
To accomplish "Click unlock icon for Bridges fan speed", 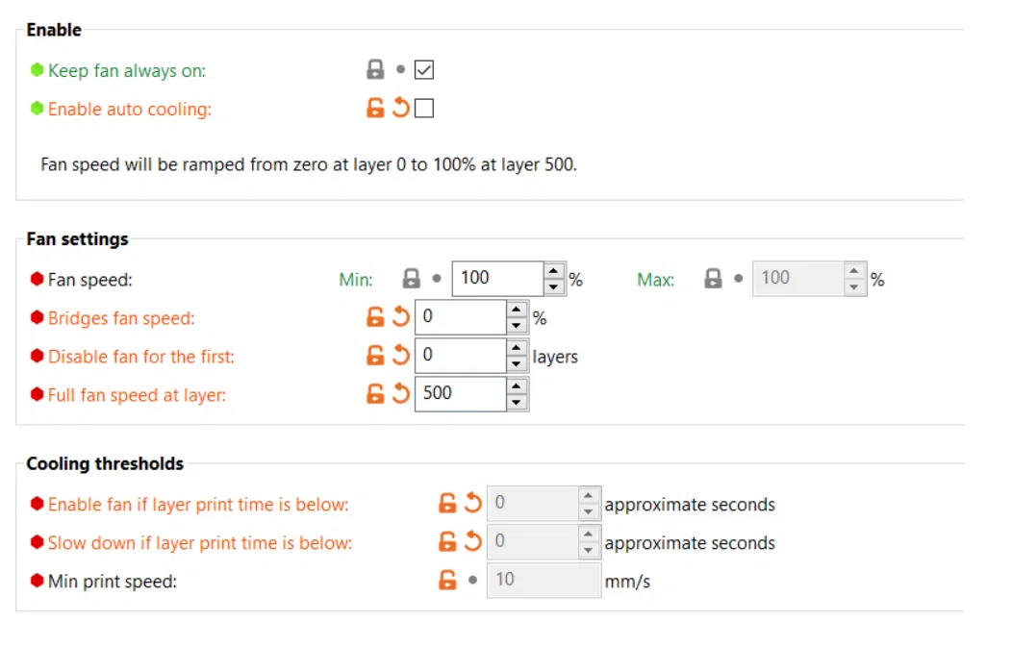I will click(375, 317).
